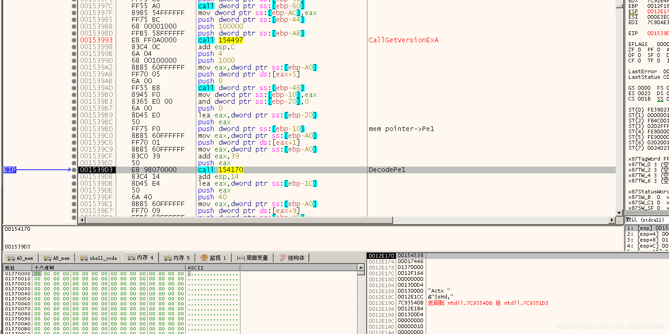Select the 'push 1000' instruction
Image resolution: width=669 pixels, height=334 pixels.
pos(216,61)
